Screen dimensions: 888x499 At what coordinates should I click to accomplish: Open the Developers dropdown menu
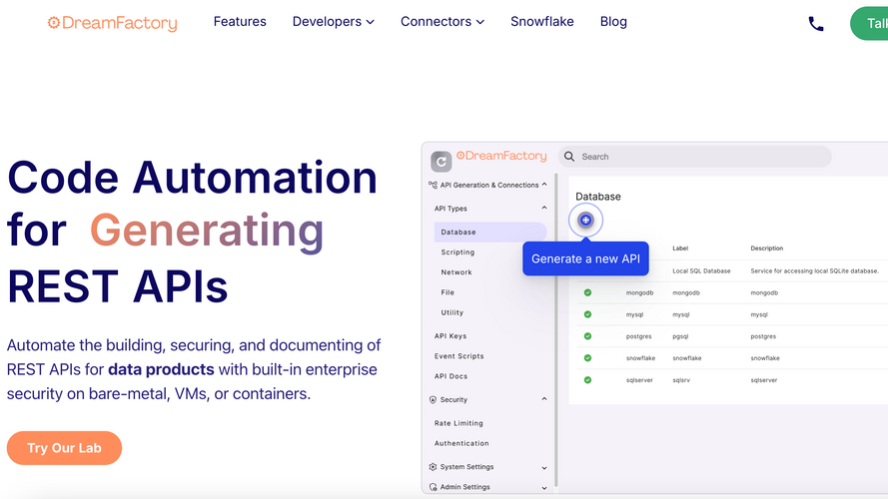333,22
